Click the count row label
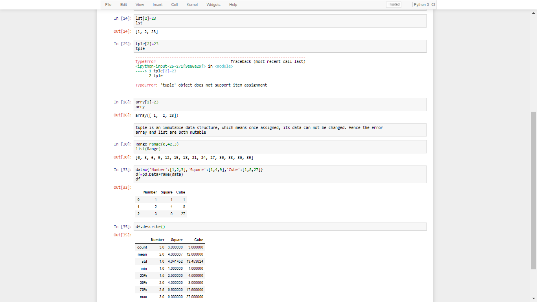The image size is (537, 302). [x=142, y=247]
